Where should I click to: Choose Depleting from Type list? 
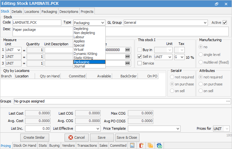click(x=89, y=29)
